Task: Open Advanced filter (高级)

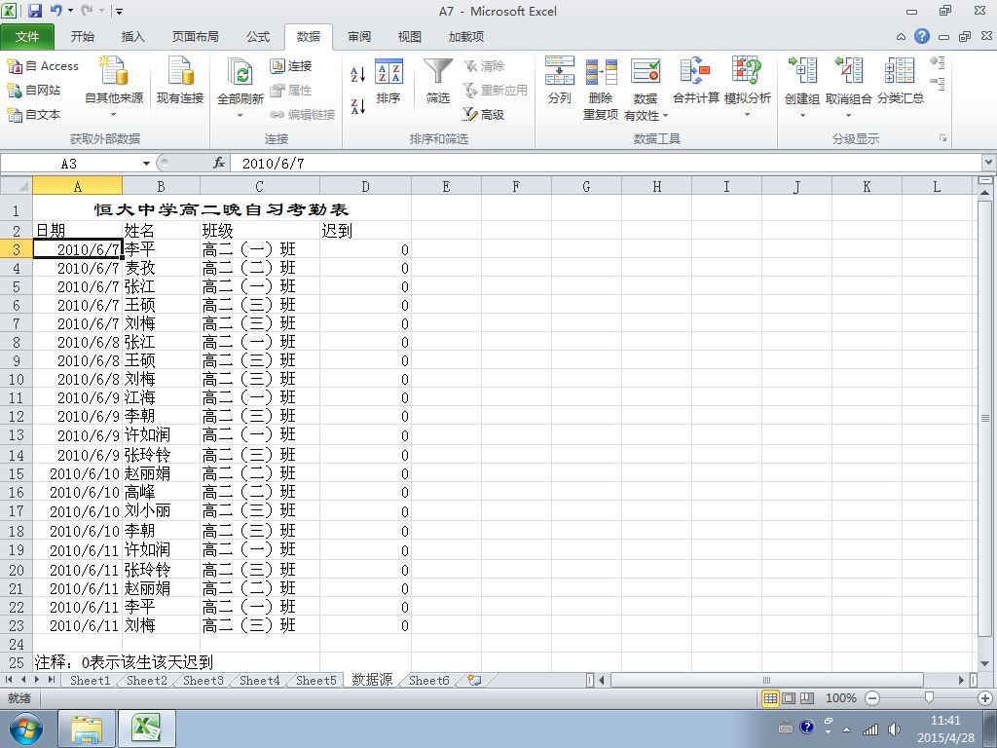Action: (x=484, y=115)
